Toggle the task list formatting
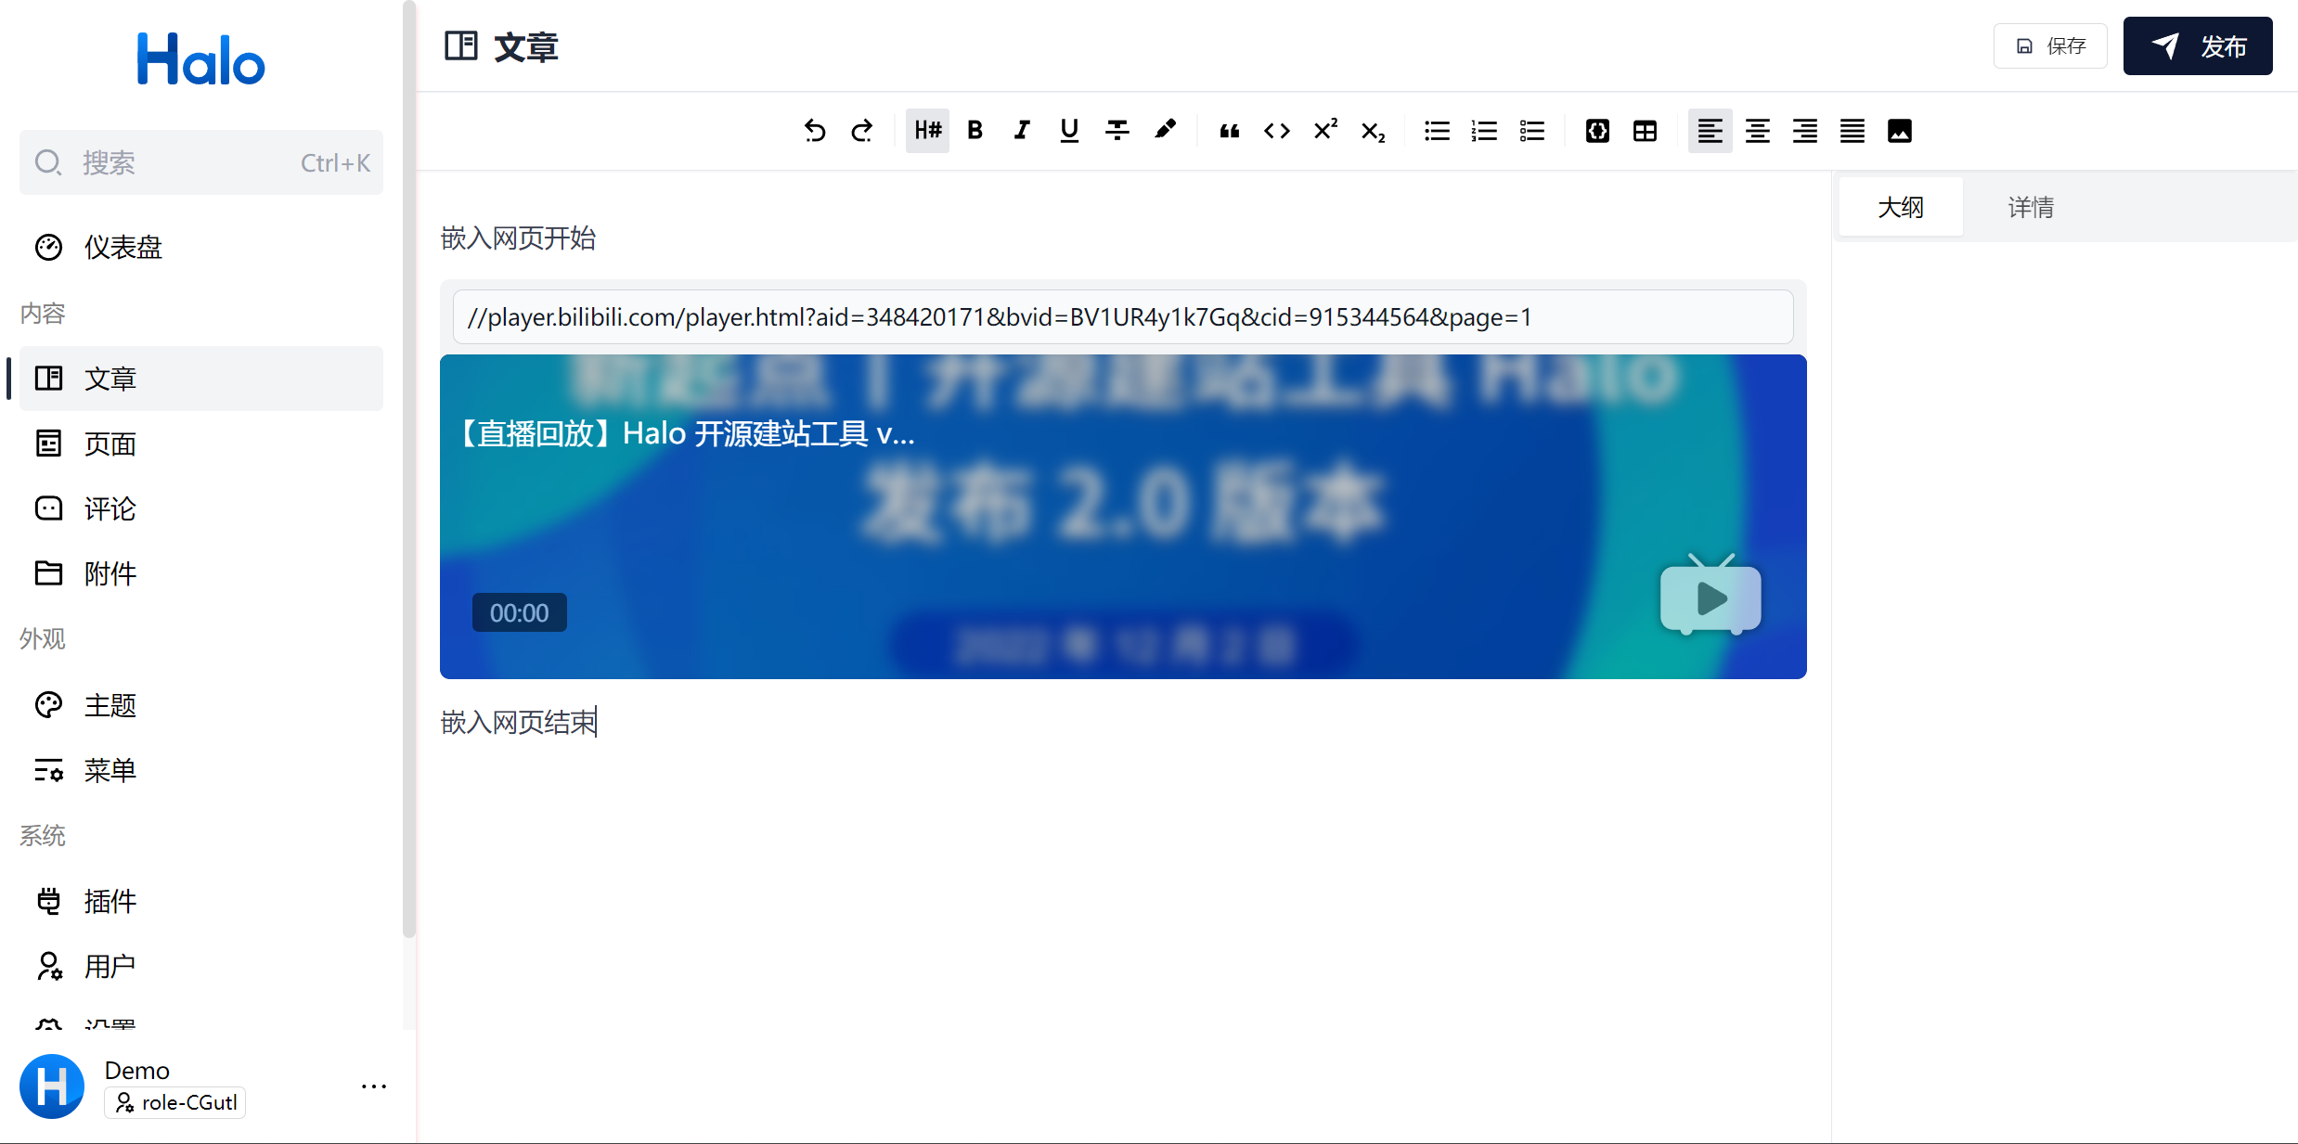This screenshot has width=2298, height=1144. point(1530,130)
